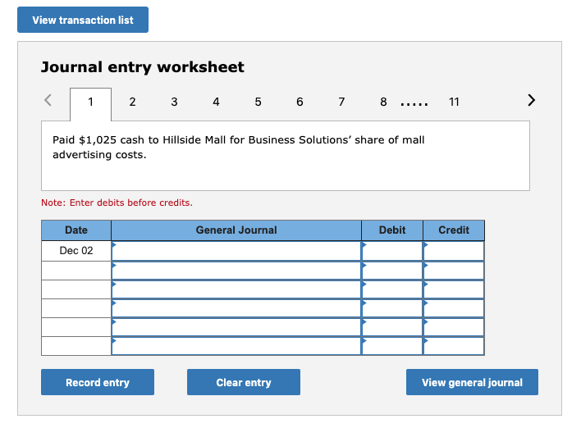Click the Dec 02 date cell
The image size is (581, 428).
(x=76, y=251)
